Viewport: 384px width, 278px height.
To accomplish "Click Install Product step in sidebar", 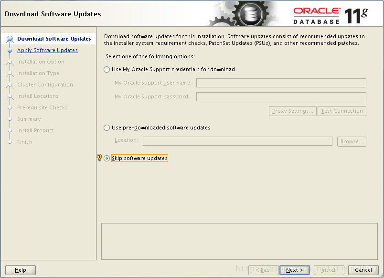I will (35, 130).
